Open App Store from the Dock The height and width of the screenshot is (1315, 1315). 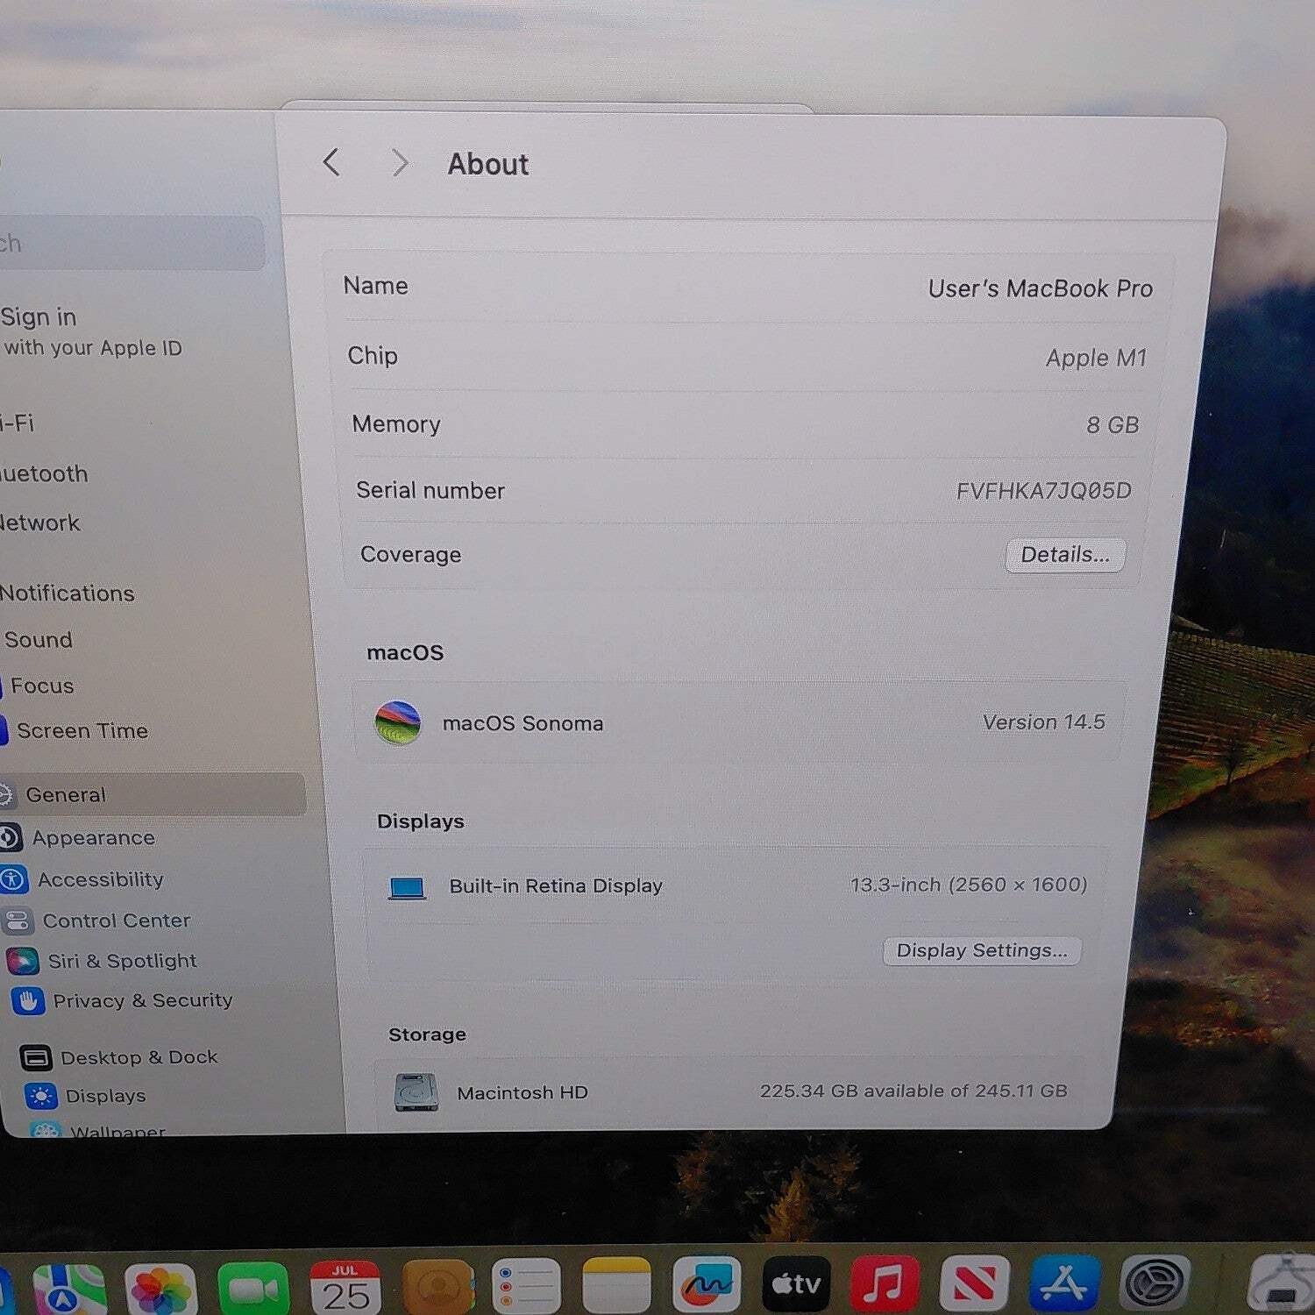1065,1283
